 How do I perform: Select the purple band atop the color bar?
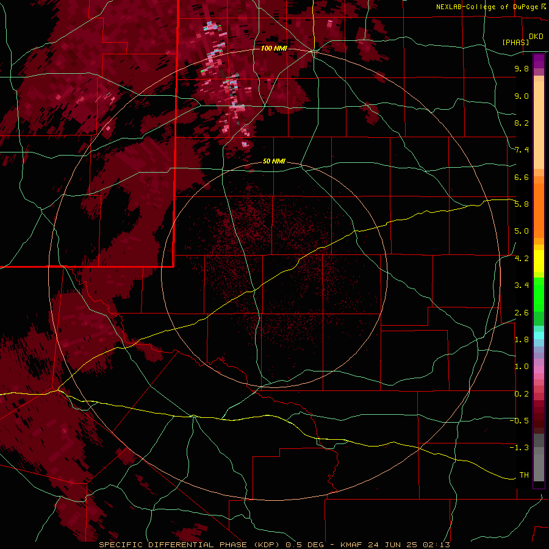click(539, 61)
